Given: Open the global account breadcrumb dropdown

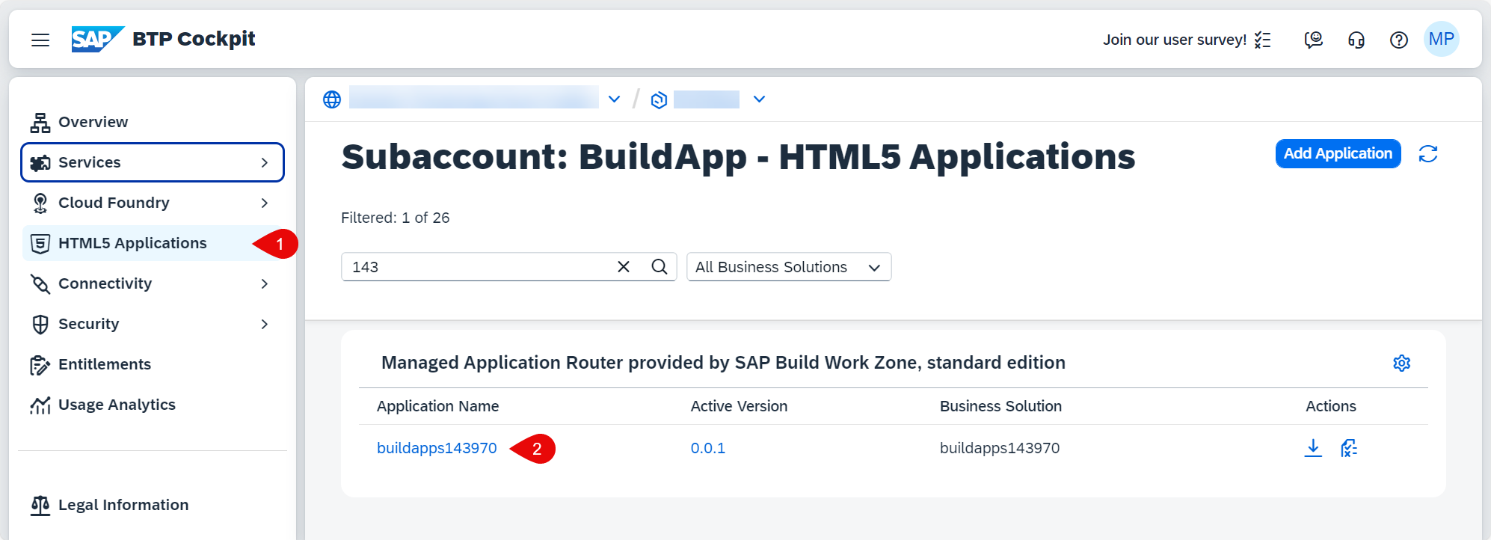Looking at the screenshot, I should pos(615,99).
